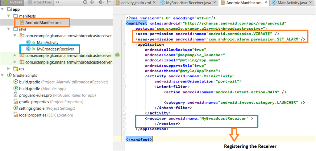Viewport: 316px width, 151px height.
Task: Collapse the app module node
Action: click(2, 9)
